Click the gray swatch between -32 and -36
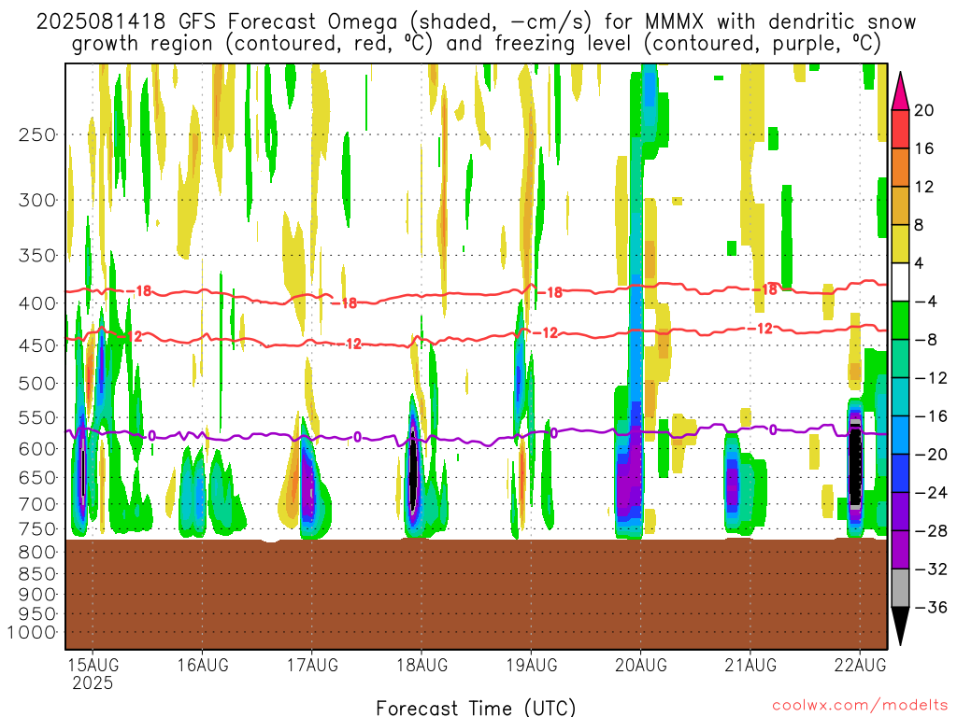The width and height of the screenshot is (957, 717). [900, 588]
